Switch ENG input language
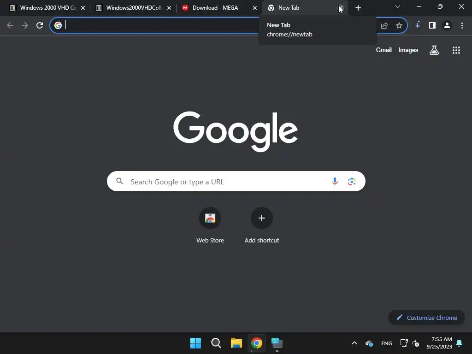The height and width of the screenshot is (354, 472). coord(387,343)
